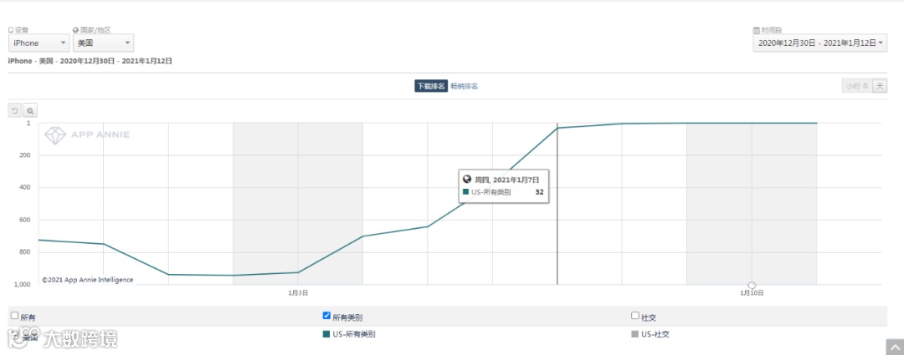Click the circle event marker above 1月10日
This screenshot has width=904, height=355.
pos(752,285)
